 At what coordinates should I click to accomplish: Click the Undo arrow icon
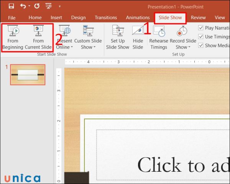tap(23, 7)
